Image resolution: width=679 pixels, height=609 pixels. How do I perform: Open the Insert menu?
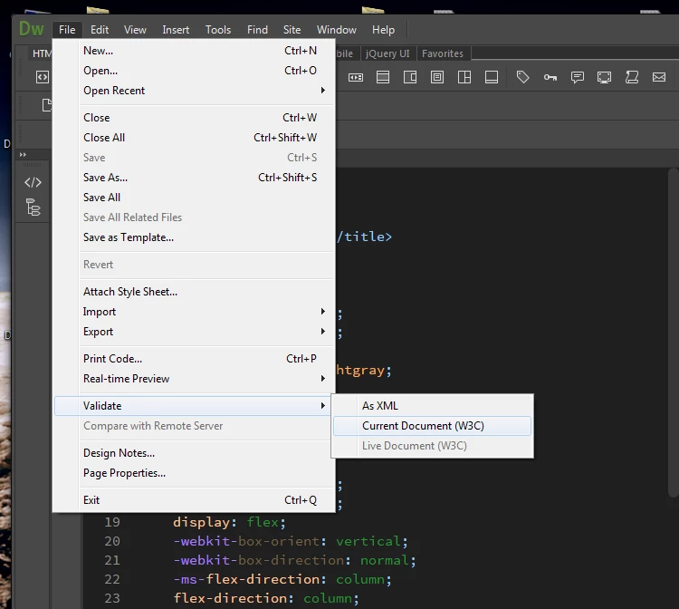[x=176, y=30]
